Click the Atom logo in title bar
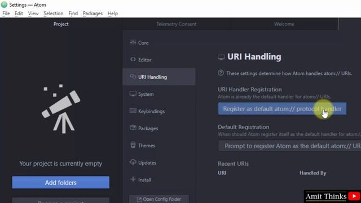The image size is (361, 203). (4, 5)
